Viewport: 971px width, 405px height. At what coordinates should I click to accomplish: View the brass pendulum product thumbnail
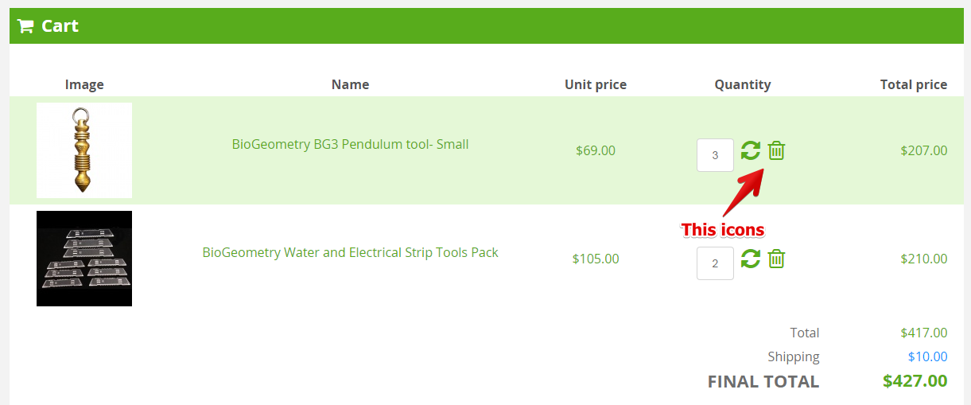coord(84,150)
